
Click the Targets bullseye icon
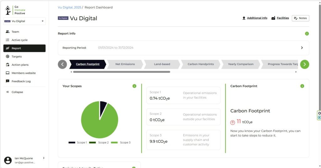pyautogui.click(x=8, y=57)
